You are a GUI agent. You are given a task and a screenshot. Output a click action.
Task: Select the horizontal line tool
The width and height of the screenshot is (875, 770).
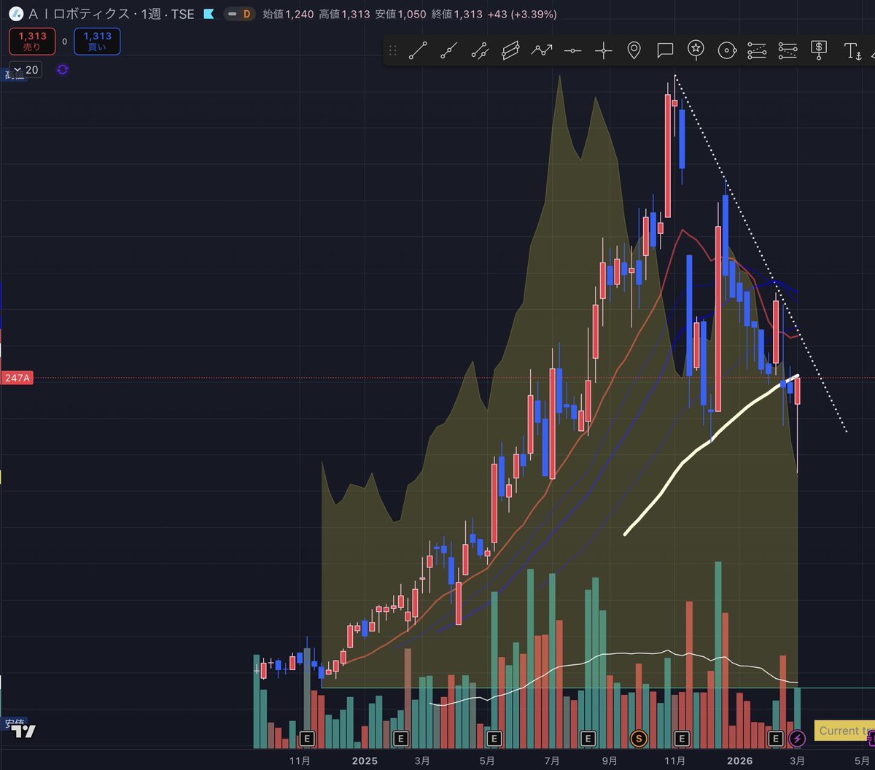click(x=573, y=50)
